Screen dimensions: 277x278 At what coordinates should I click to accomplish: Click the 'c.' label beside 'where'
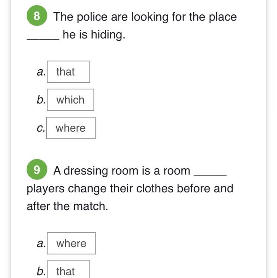[41, 128]
